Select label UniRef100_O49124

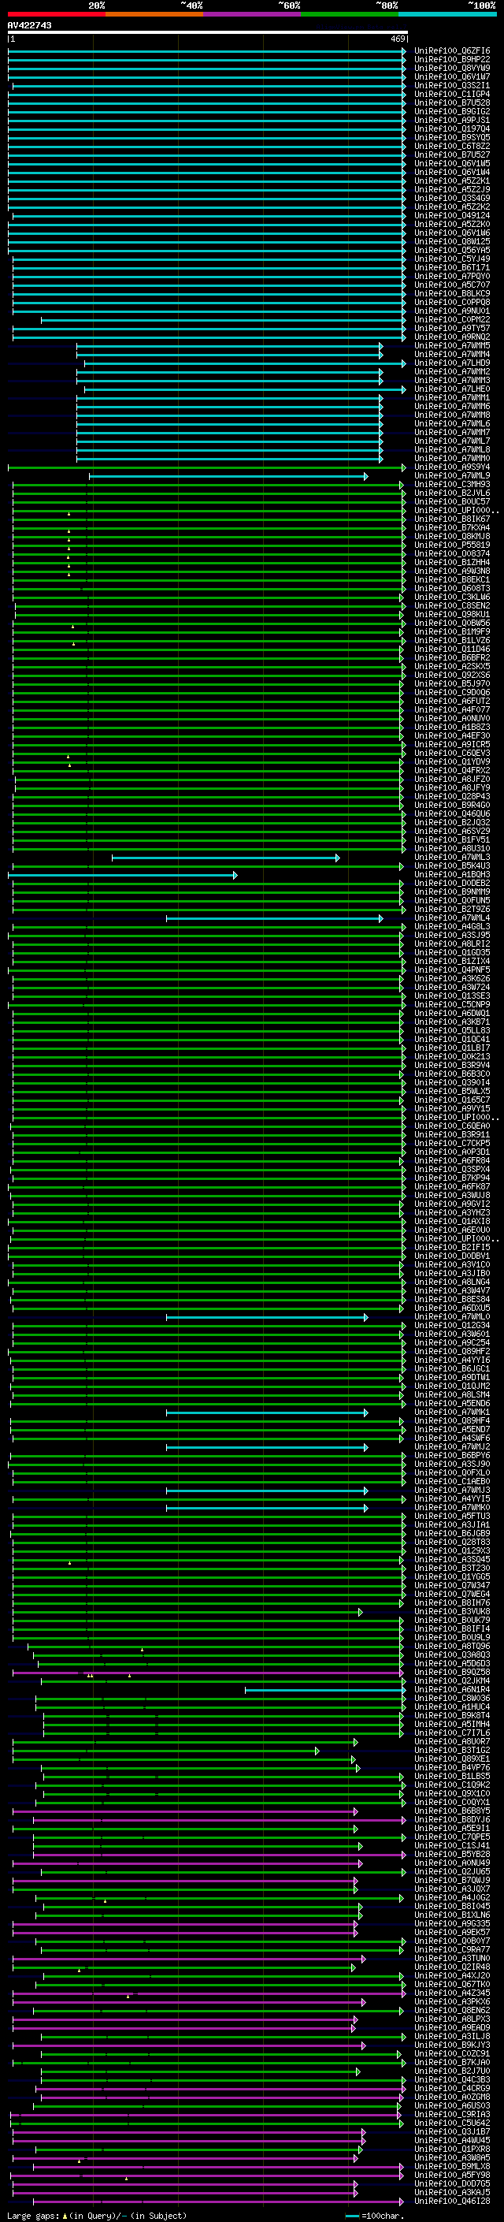[x=452, y=217]
